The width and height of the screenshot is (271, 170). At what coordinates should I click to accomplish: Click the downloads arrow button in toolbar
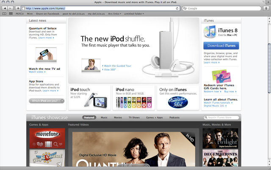pos(266,8)
